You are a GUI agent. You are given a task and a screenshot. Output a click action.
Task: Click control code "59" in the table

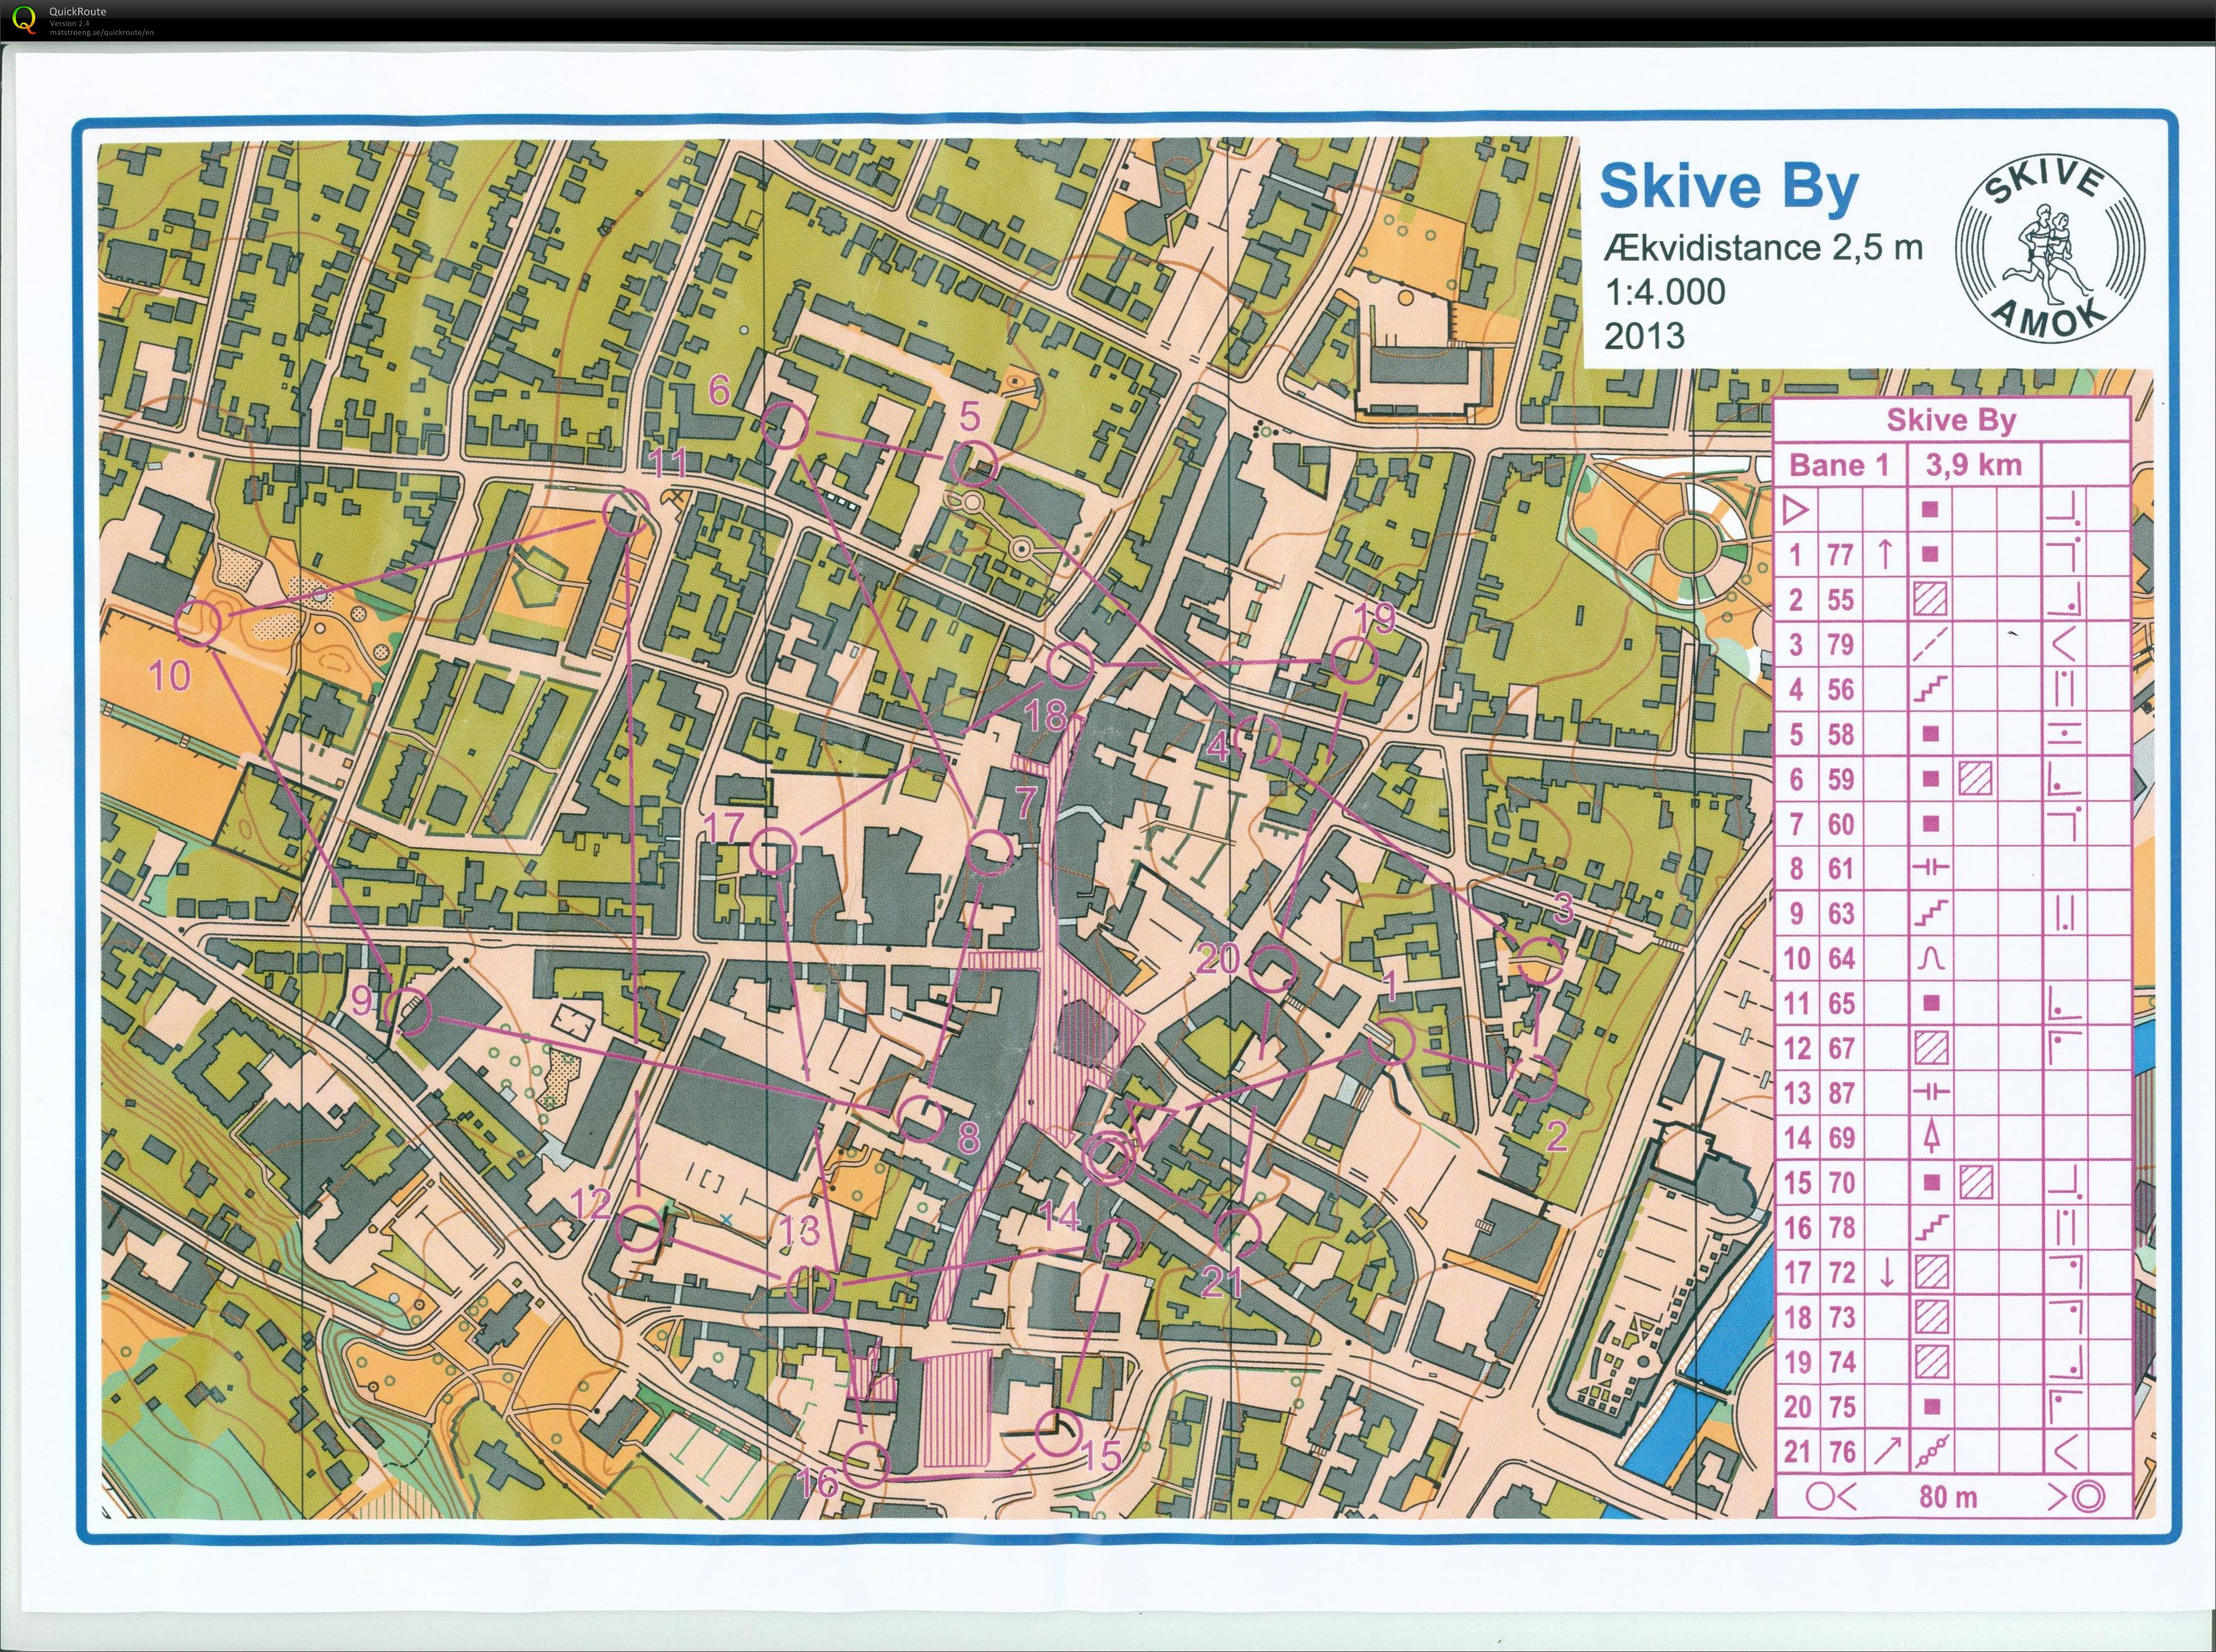(x=1840, y=779)
